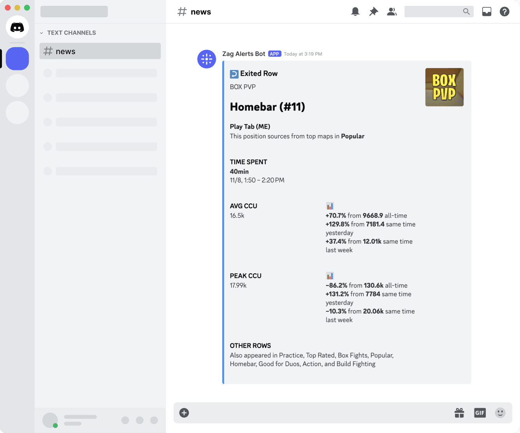Click the Exited Row arrow icon

(x=234, y=74)
